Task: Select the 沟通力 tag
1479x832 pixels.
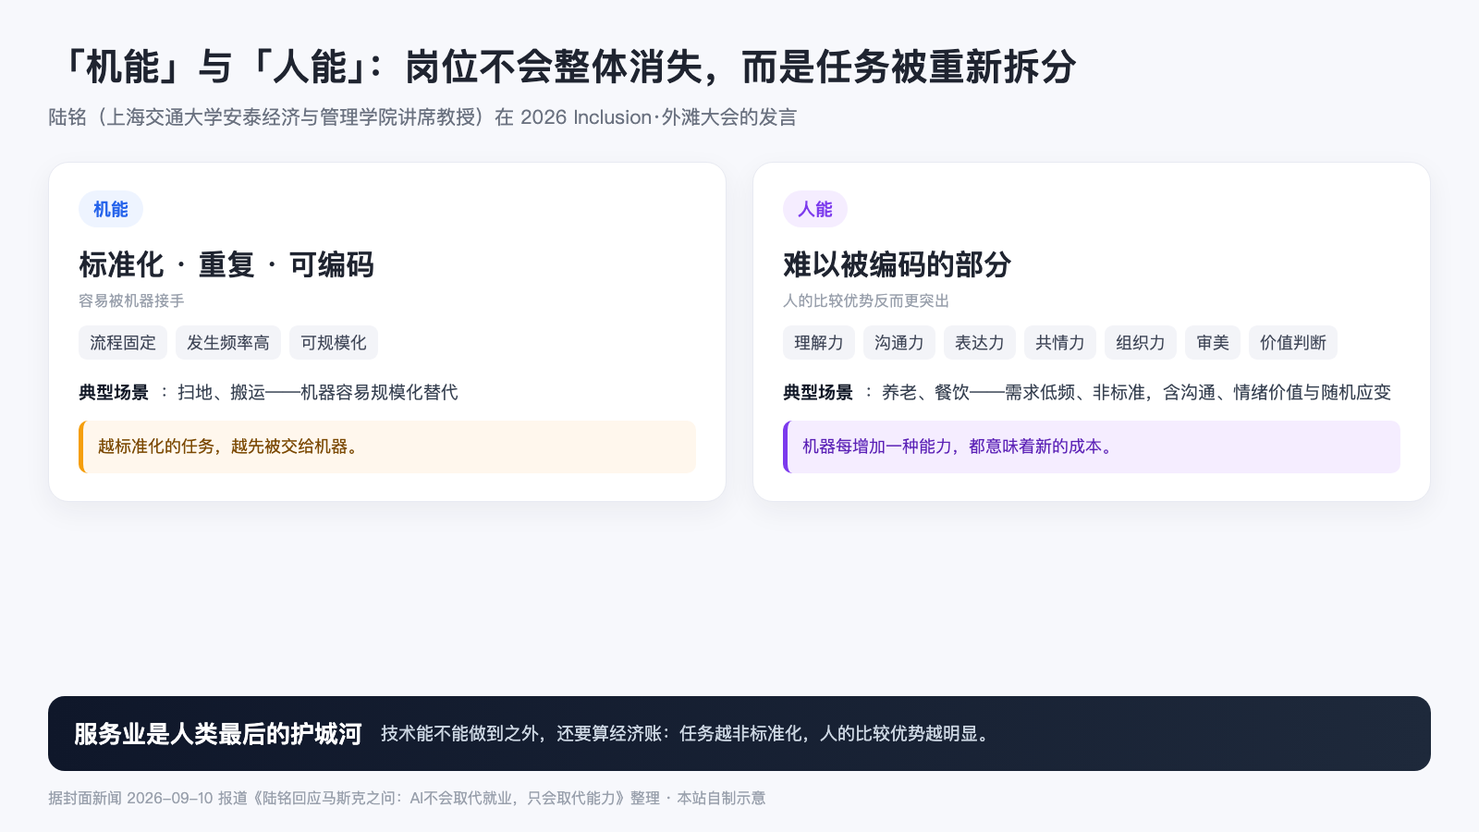Action: [899, 343]
